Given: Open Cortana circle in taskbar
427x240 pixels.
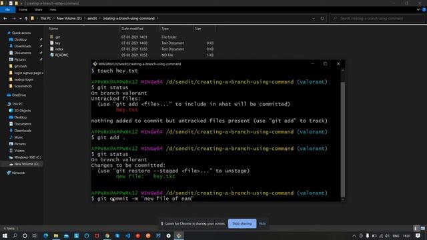Looking at the screenshot, I should (x=25, y=235).
